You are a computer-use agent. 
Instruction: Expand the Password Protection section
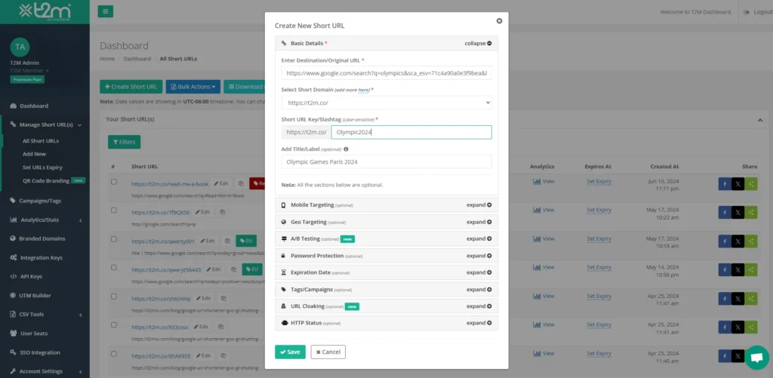point(479,256)
